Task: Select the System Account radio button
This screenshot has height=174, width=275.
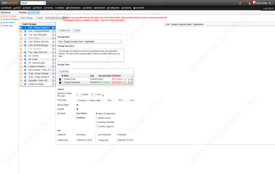Action: [96, 118]
